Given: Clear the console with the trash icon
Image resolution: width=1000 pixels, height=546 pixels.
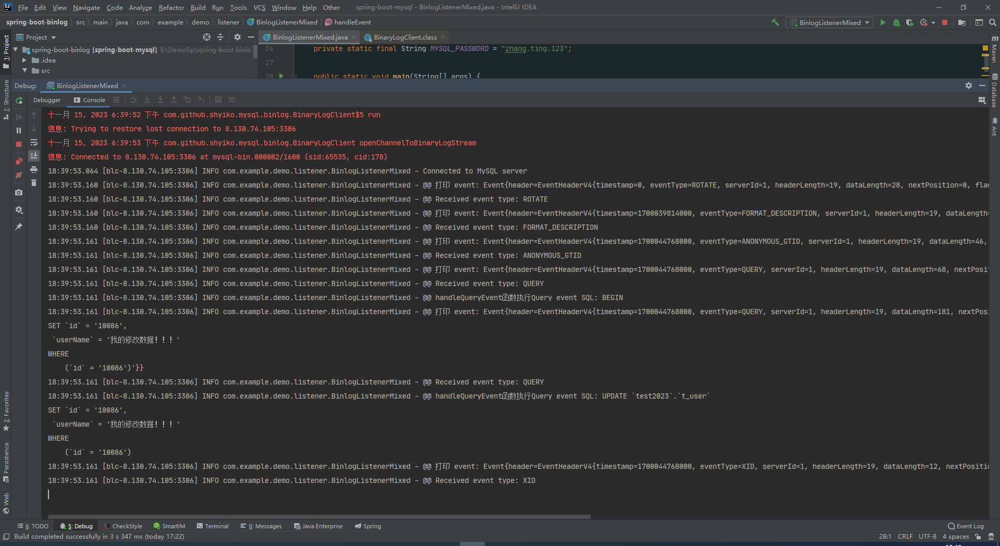Looking at the screenshot, I should coord(34,183).
